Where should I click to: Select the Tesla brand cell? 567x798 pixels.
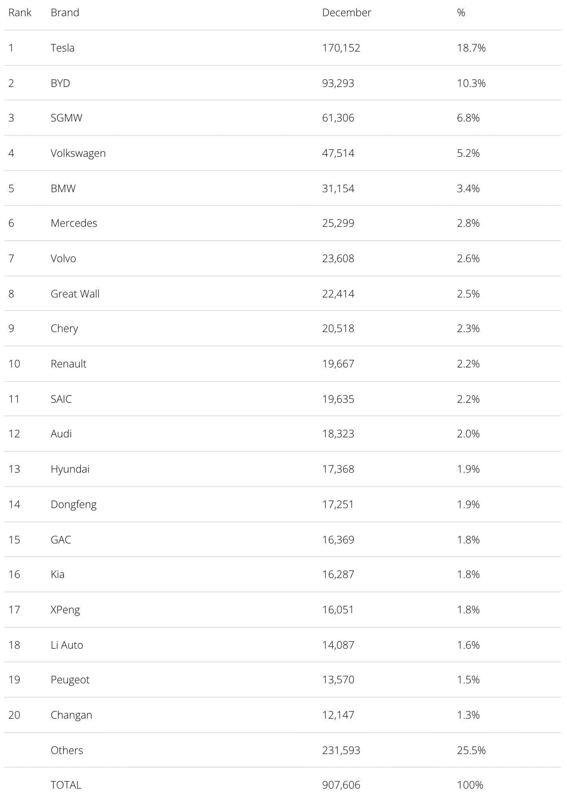click(62, 48)
